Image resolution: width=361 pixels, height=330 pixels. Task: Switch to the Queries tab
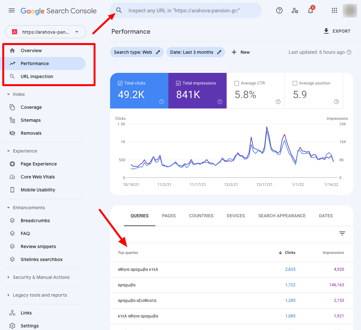pos(140,216)
